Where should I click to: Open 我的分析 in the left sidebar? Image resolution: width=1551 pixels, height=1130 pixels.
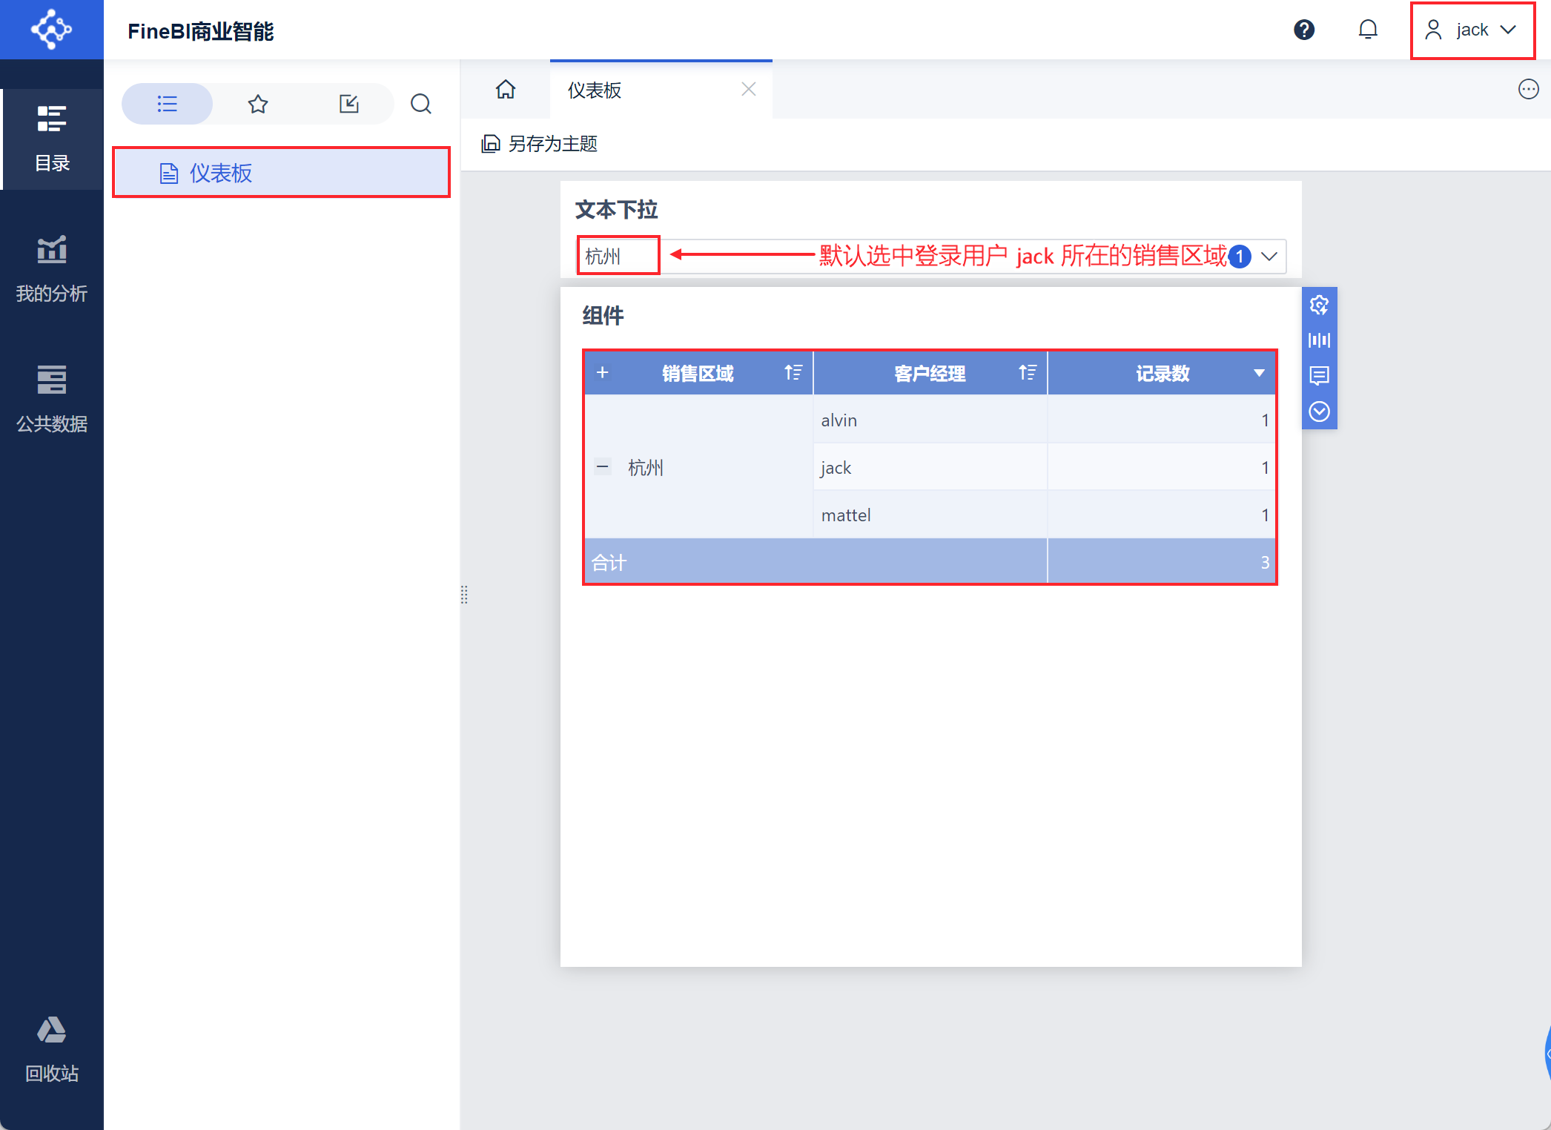(51, 268)
